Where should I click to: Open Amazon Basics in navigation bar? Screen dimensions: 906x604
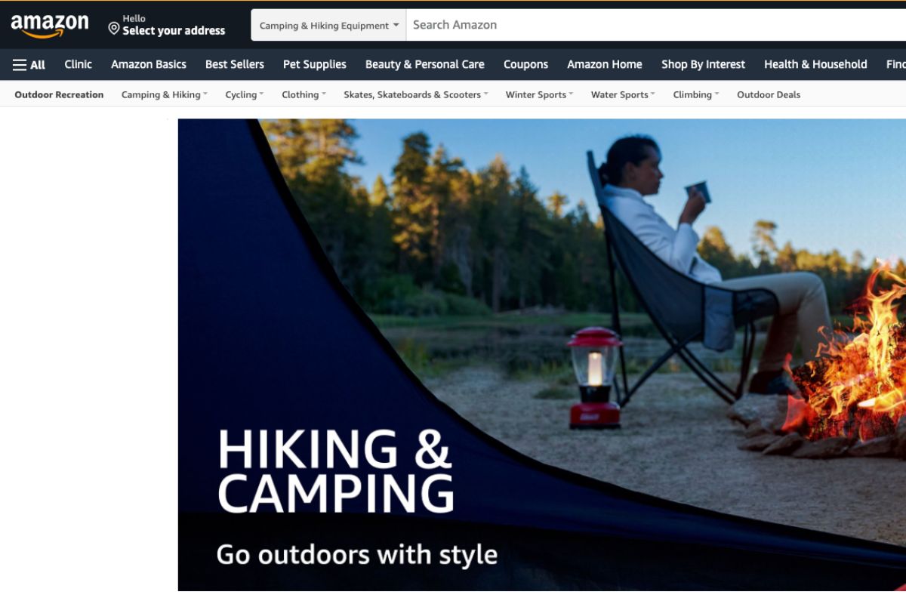tap(149, 65)
